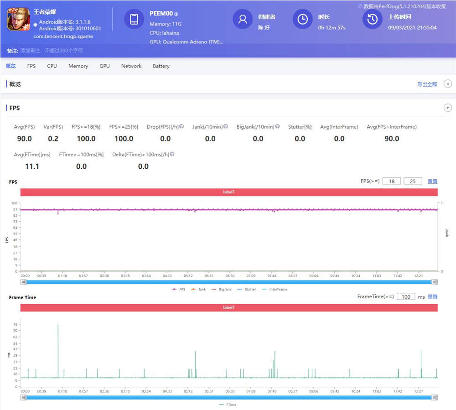Click the upload time history icon
The height and width of the screenshot is (410, 456).
[372, 19]
